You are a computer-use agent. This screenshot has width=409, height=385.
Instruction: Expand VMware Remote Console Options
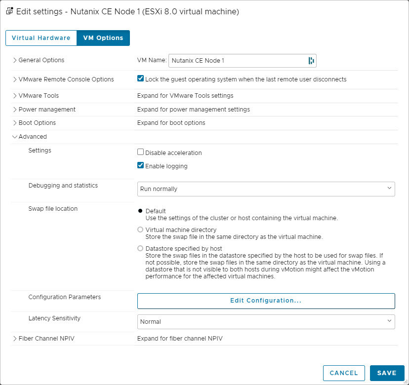click(15, 79)
